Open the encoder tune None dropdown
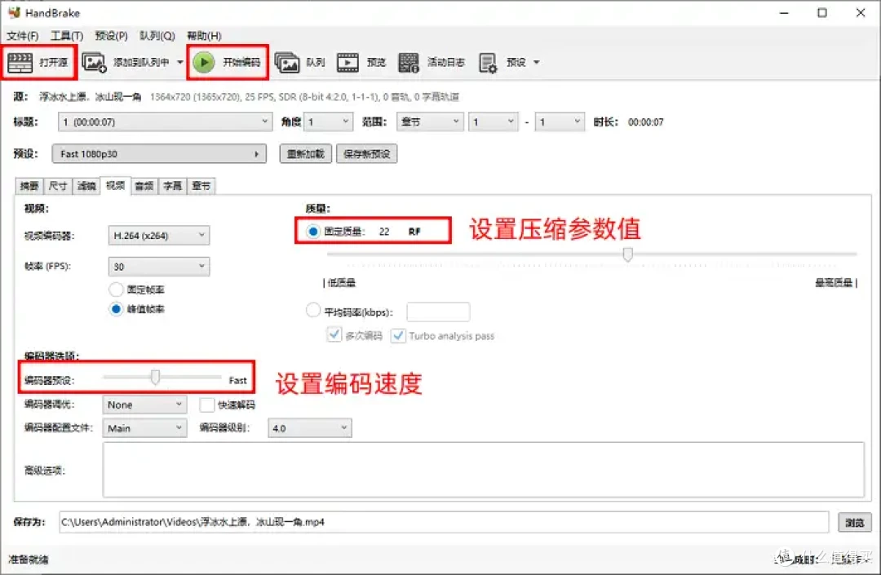The width and height of the screenshot is (881, 575). (144, 405)
